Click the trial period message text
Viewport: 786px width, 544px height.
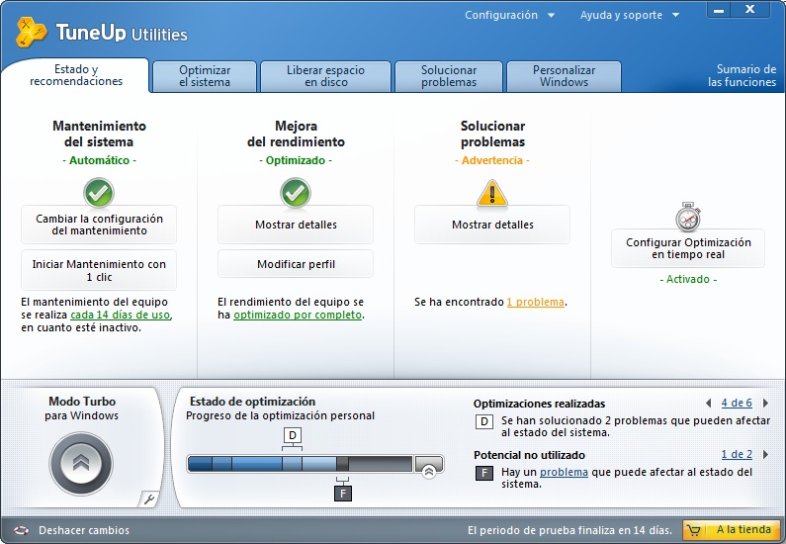(569, 530)
